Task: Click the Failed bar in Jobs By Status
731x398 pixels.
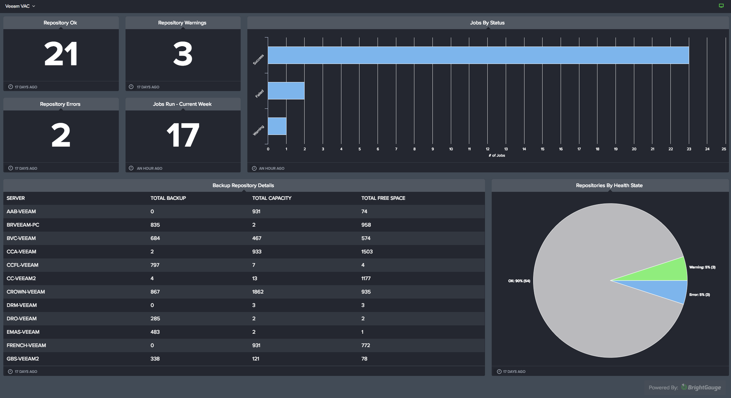Action: pos(286,91)
